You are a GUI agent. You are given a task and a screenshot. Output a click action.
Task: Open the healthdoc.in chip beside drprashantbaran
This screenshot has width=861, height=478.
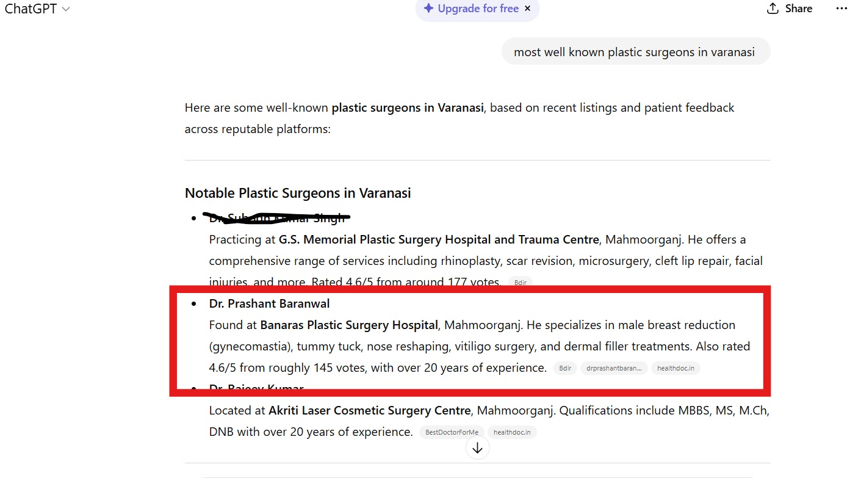675,368
